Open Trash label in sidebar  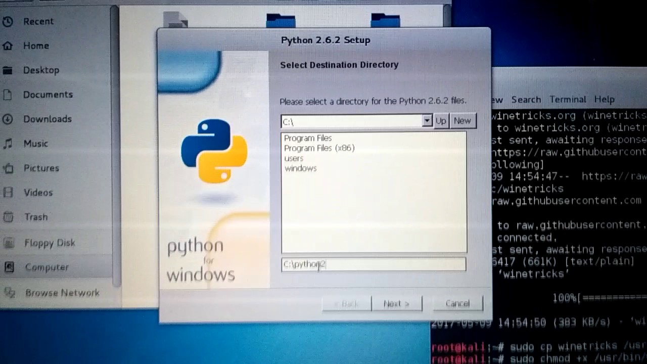point(36,217)
